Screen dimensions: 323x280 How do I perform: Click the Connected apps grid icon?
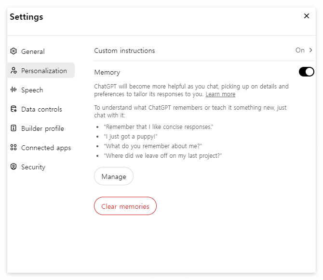click(x=13, y=147)
